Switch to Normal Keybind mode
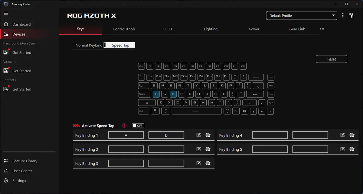This screenshot has width=363, height=194. [89, 45]
